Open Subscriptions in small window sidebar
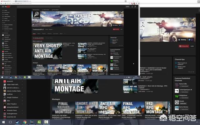This screenshot has width=200, height=125. [7, 17]
